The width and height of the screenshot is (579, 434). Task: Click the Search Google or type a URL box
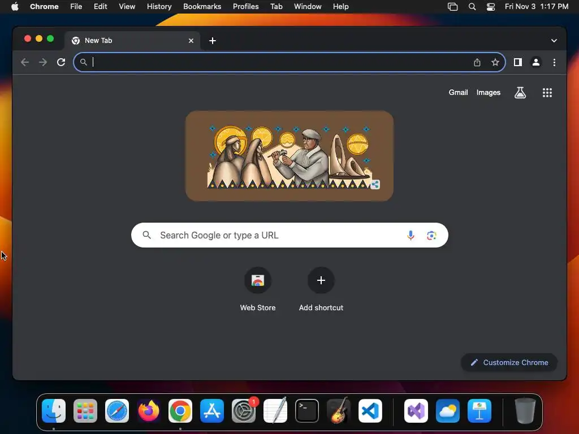click(x=289, y=235)
